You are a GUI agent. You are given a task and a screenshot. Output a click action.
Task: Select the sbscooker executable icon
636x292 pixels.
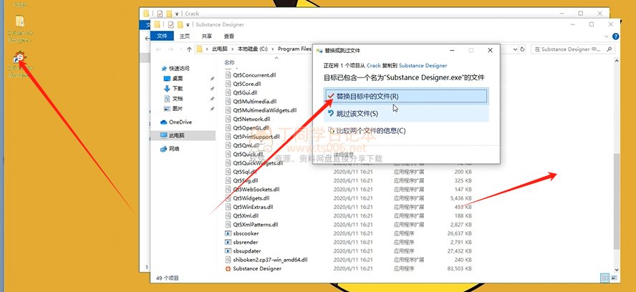point(228,233)
